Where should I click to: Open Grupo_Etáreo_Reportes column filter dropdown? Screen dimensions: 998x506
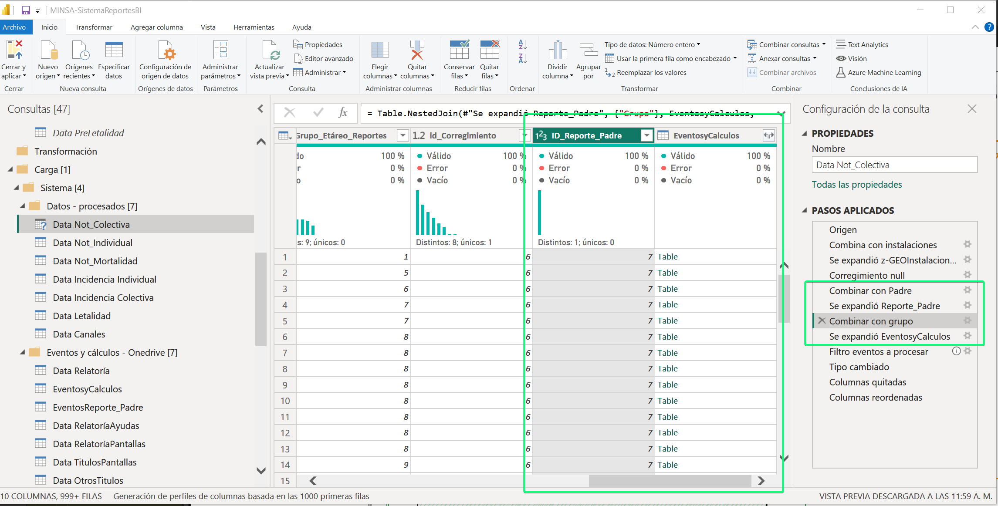(x=403, y=135)
